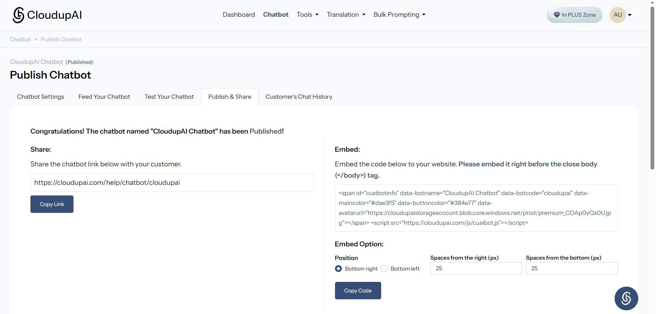The height and width of the screenshot is (314, 656).
Task: Open the account menu caret arrow
Action: [x=630, y=15]
